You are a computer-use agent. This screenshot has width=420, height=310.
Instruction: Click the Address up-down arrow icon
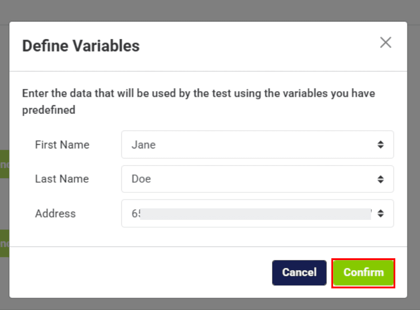[381, 213]
